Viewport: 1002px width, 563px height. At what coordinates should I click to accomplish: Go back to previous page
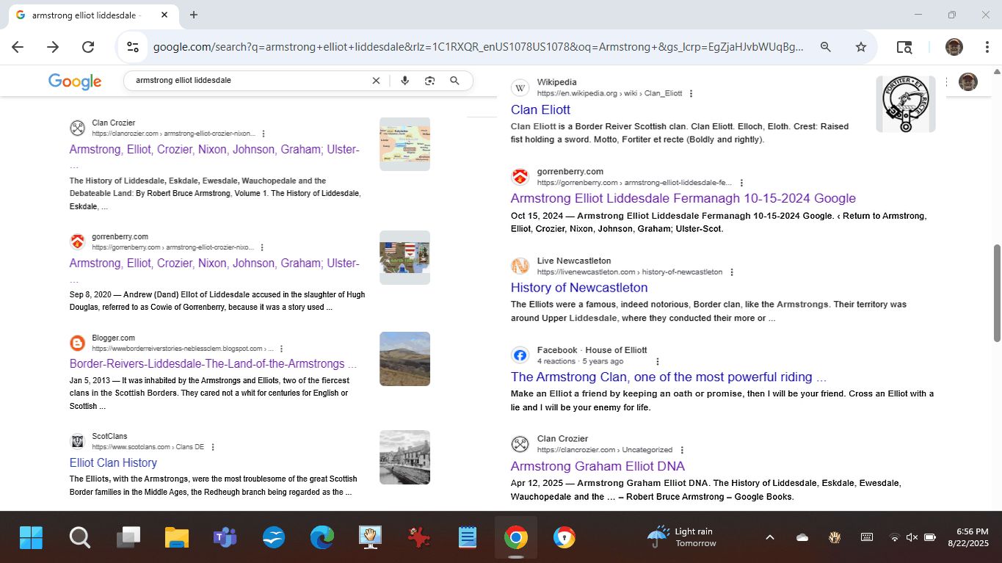pos(18,47)
